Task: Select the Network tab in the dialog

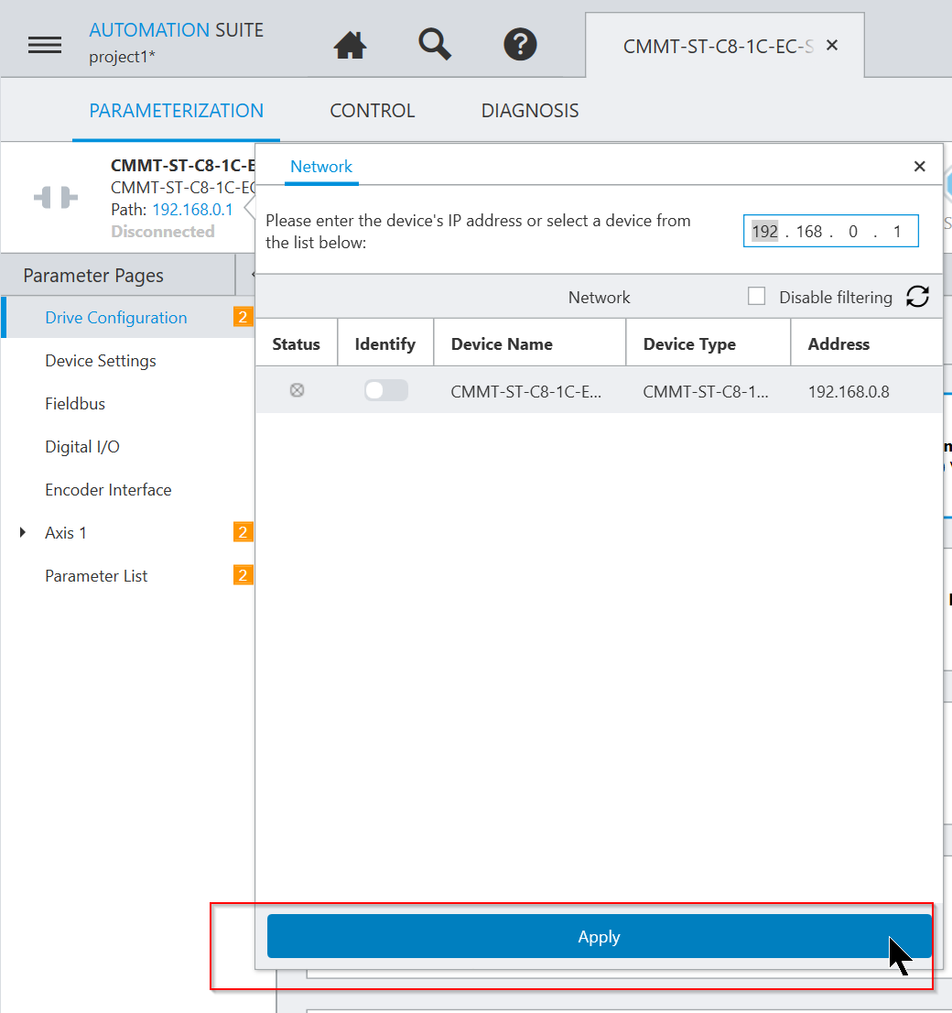Action: pyautogui.click(x=321, y=167)
